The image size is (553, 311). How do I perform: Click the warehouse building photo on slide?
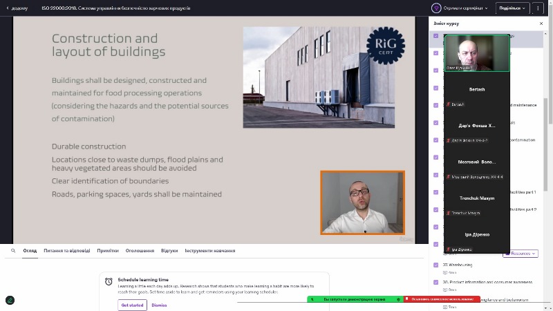tap(319, 77)
